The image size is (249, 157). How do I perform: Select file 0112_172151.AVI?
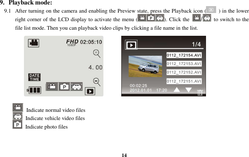tap(184, 81)
